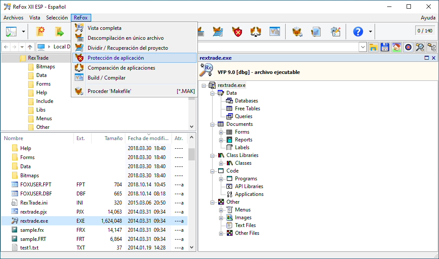Click the checklist view icon at toolbar start
The height and width of the screenshot is (259, 439).
pyautogui.click(x=11, y=32)
